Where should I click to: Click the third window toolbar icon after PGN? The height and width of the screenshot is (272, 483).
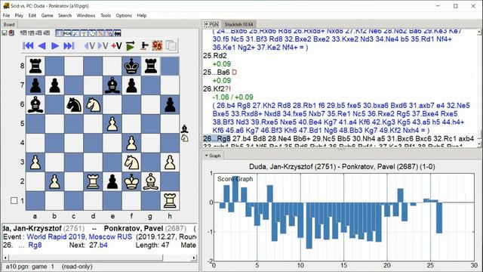tap(92, 33)
